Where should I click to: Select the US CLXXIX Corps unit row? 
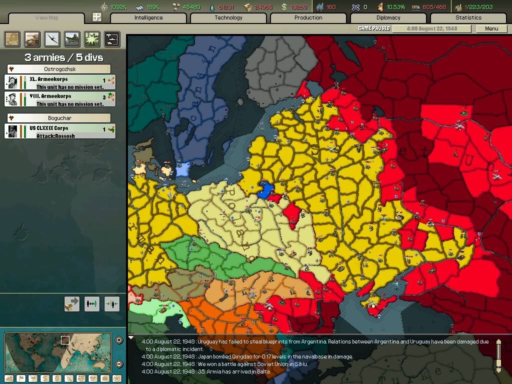pos(60,131)
